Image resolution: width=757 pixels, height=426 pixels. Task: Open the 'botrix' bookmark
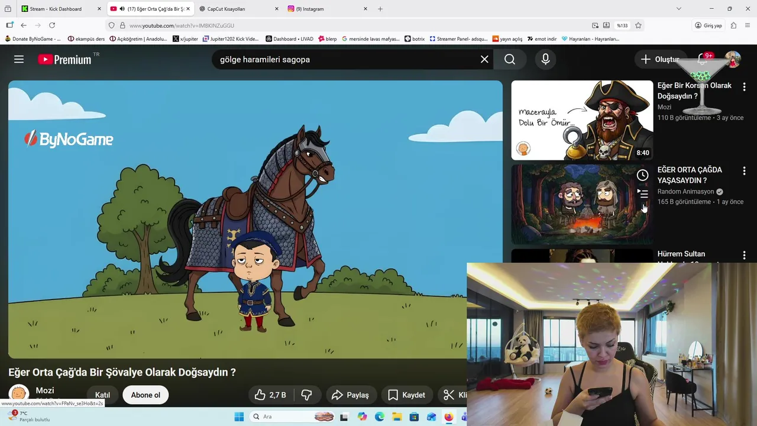click(415, 38)
